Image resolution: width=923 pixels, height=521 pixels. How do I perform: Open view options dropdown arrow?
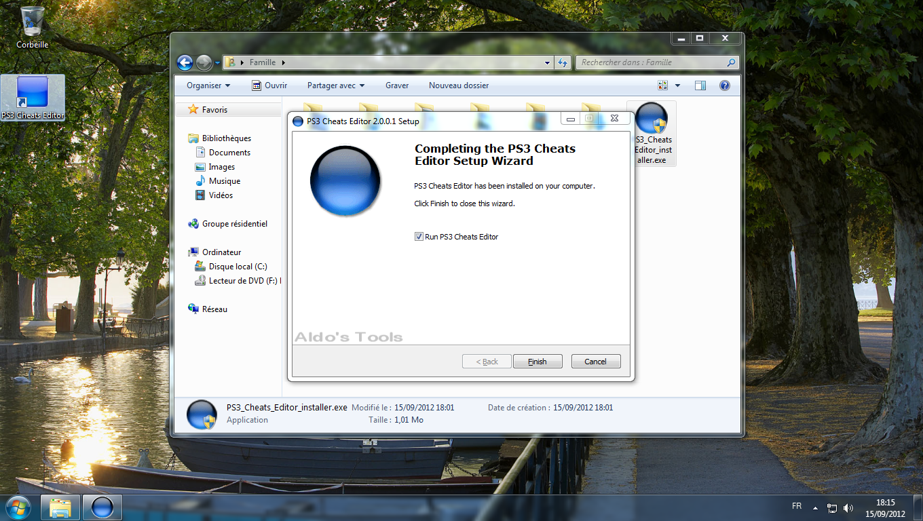pos(677,85)
